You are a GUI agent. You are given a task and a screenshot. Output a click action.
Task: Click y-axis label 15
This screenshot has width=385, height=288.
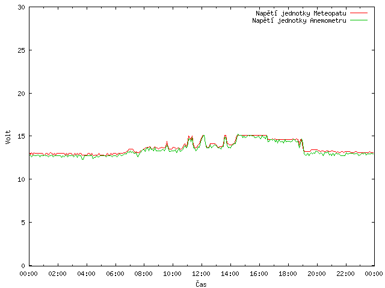pyautogui.click(x=22, y=136)
